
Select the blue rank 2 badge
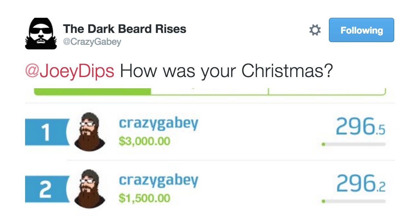(46, 189)
